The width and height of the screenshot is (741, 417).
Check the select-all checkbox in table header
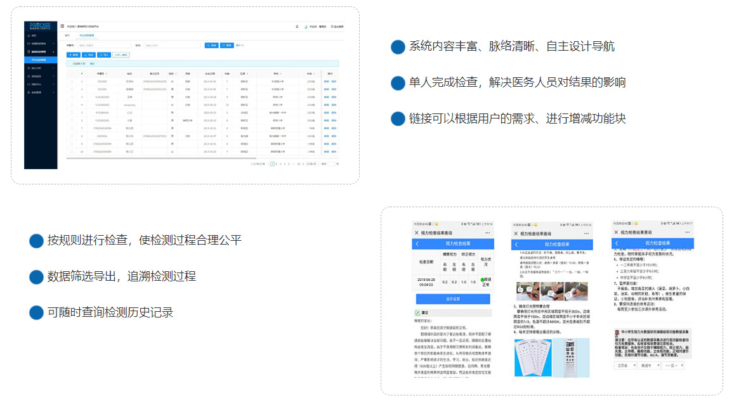(x=72, y=74)
